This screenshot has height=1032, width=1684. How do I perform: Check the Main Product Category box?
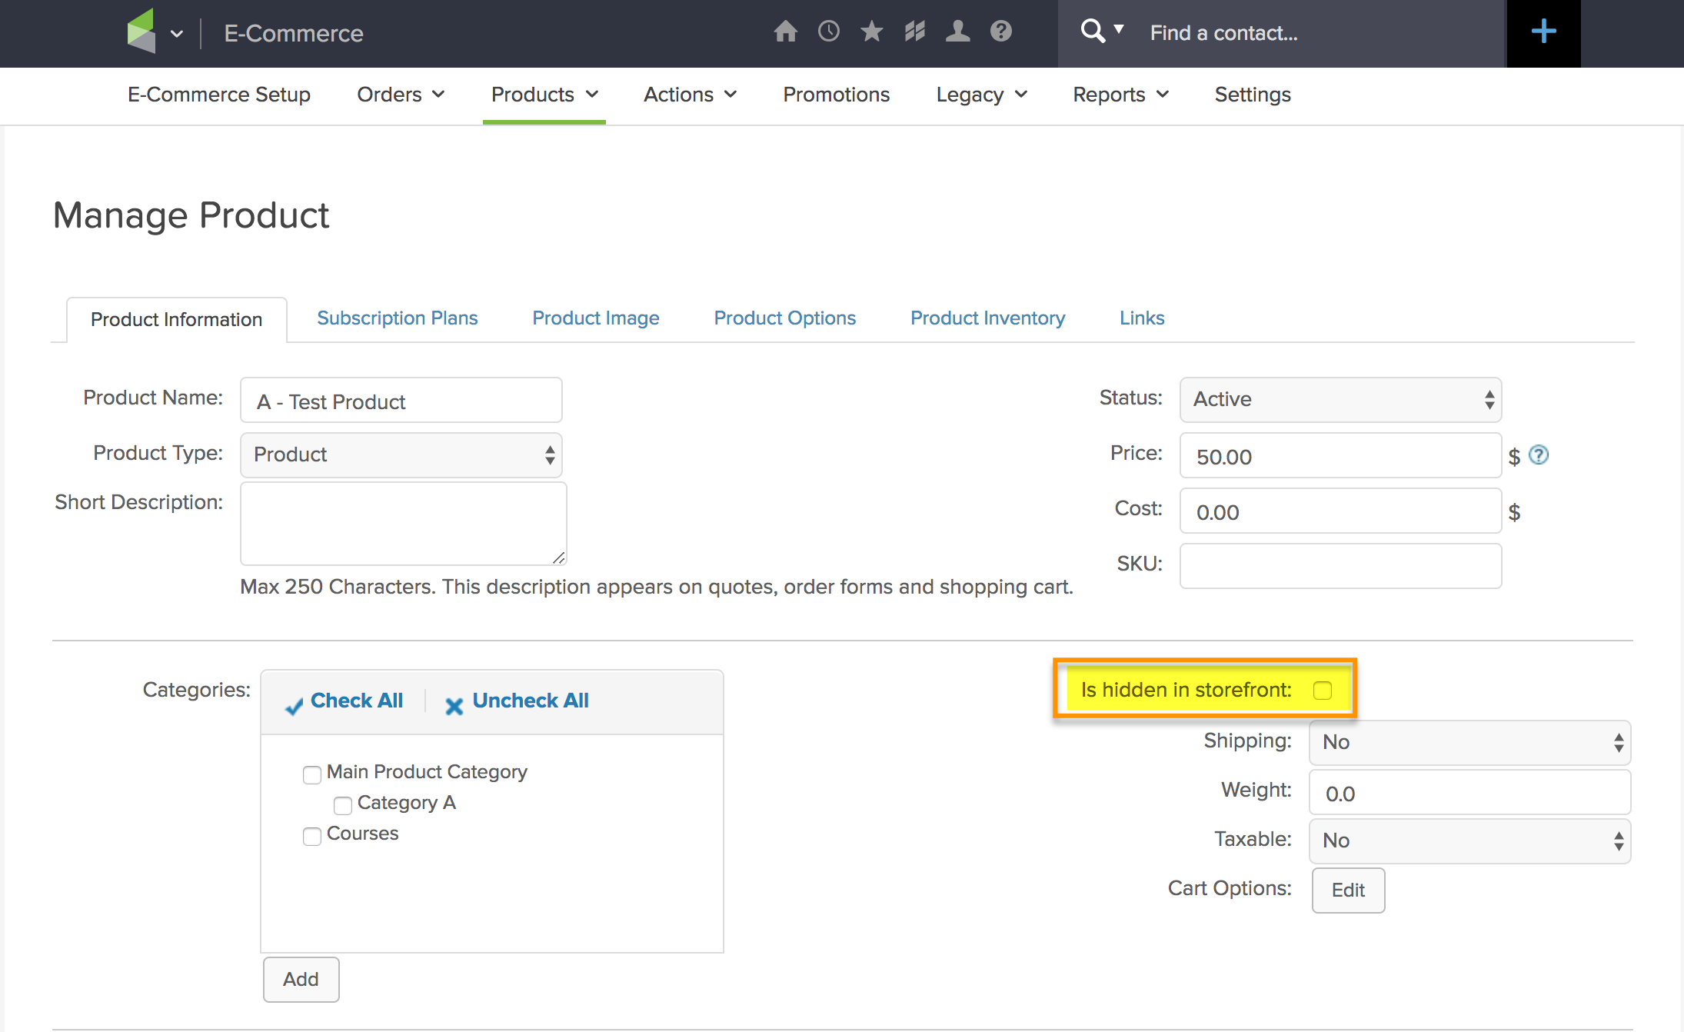[312, 774]
